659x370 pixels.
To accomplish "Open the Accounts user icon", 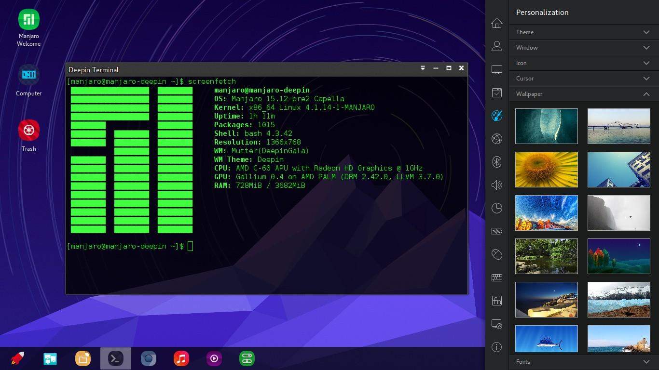I will tap(496, 45).
